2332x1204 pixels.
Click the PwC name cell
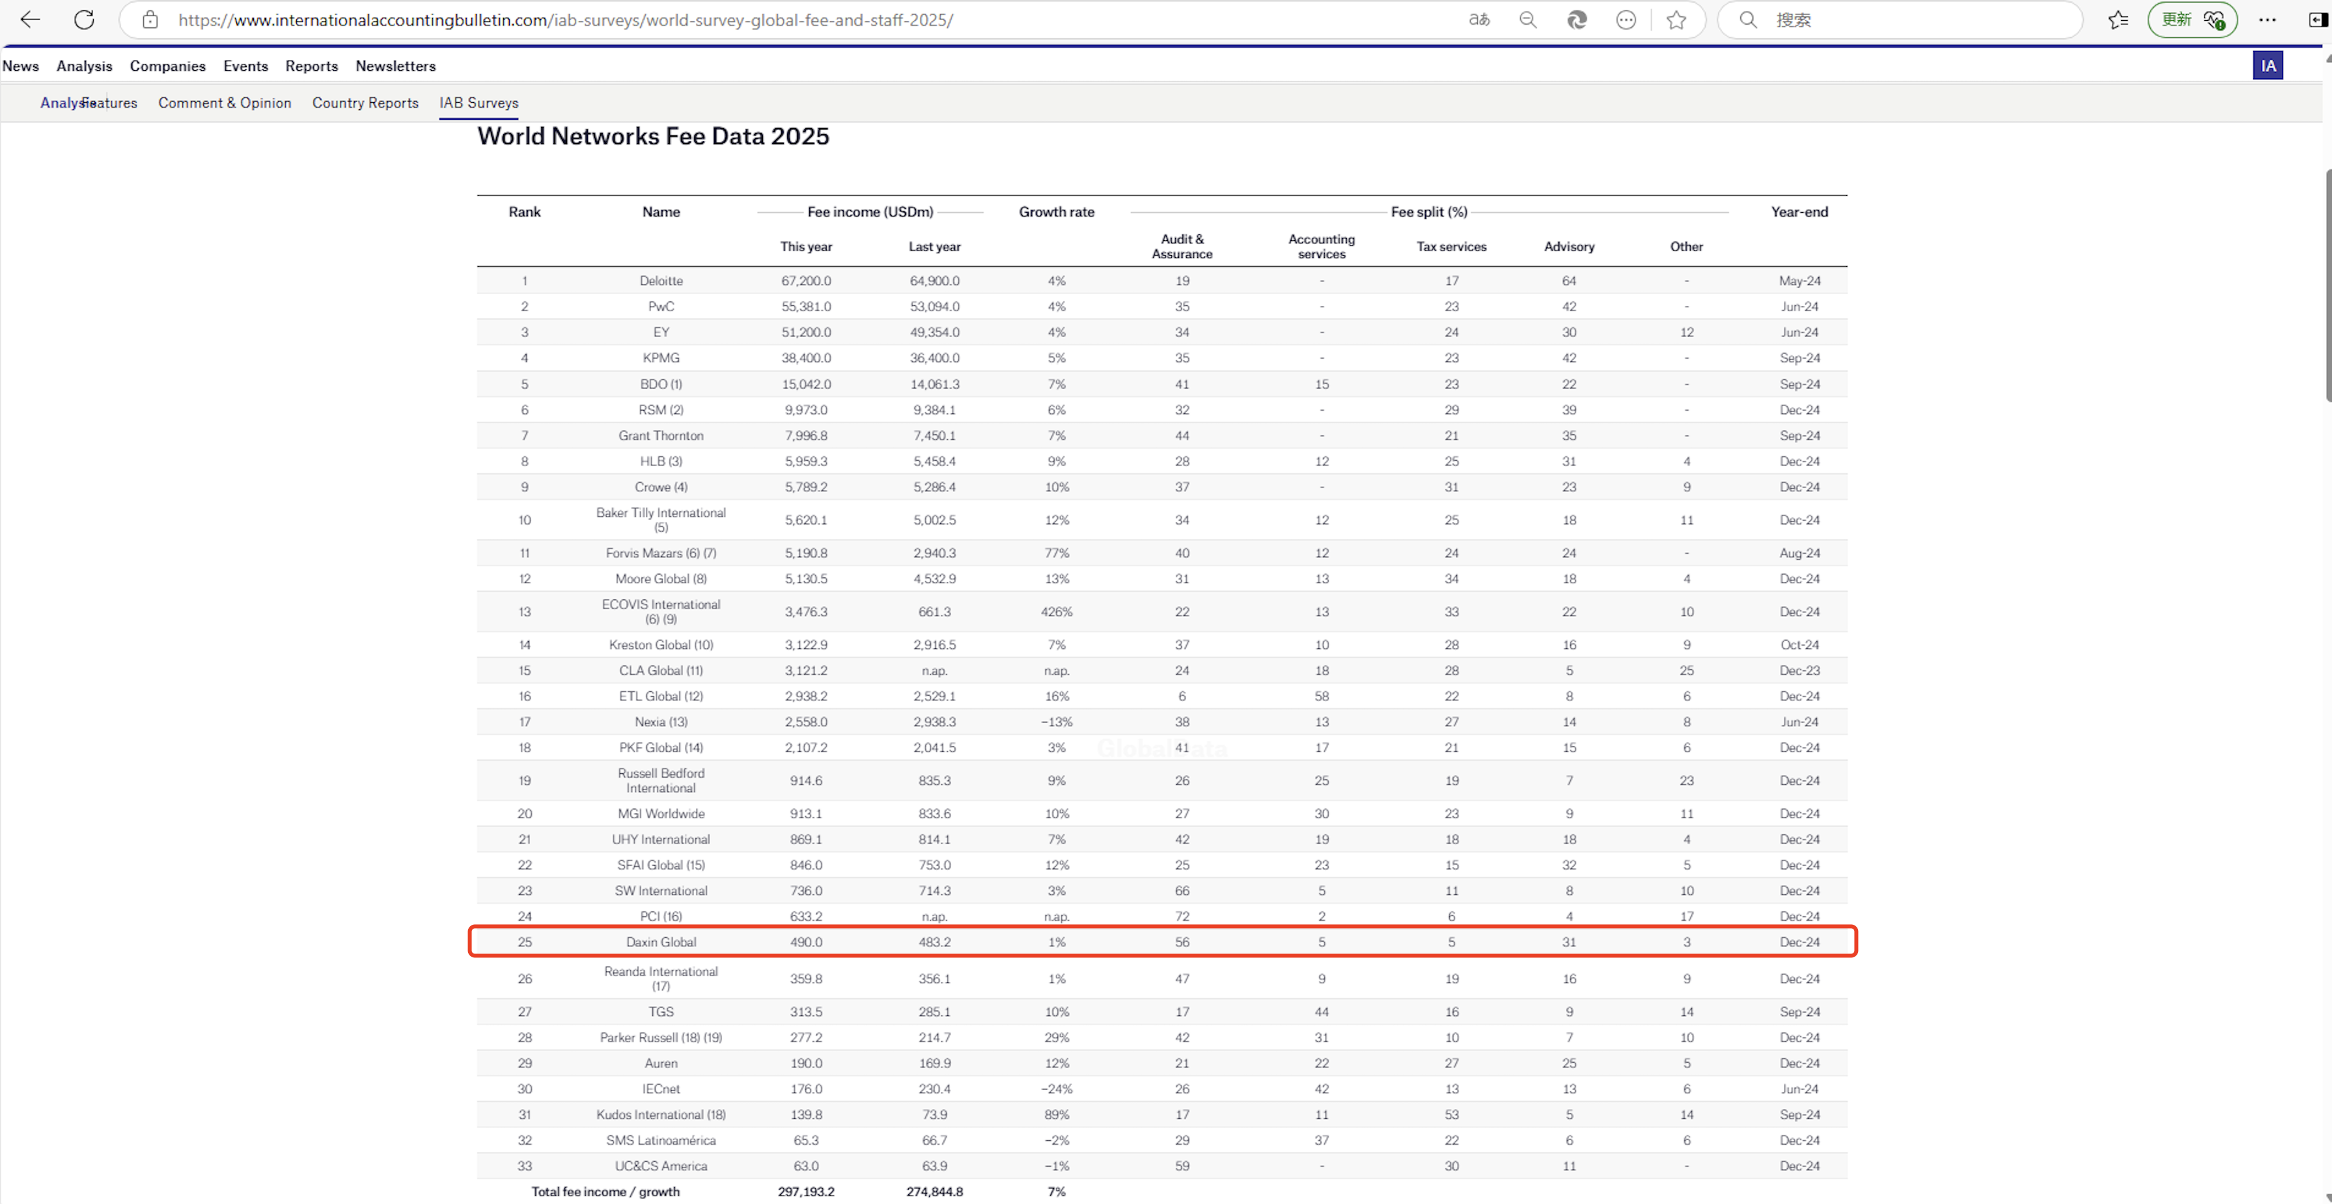click(x=661, y=307)
